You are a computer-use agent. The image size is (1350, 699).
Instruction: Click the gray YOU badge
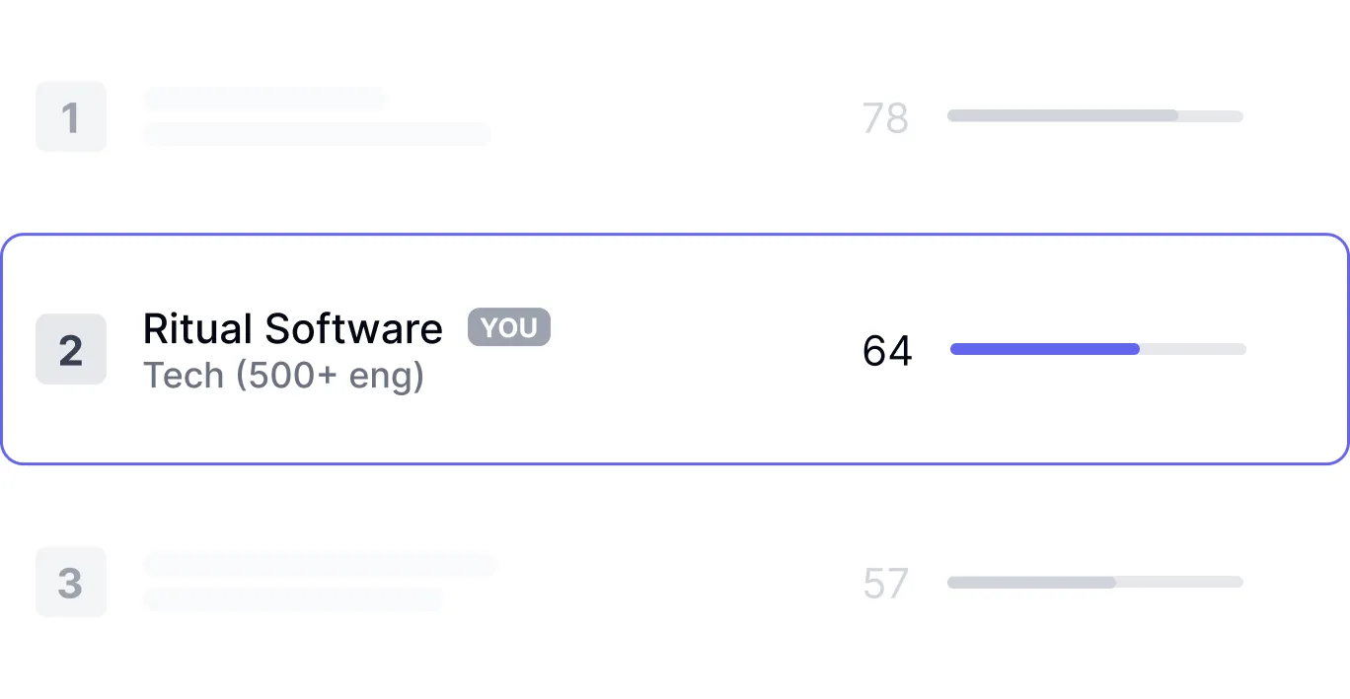pos(508,327)
